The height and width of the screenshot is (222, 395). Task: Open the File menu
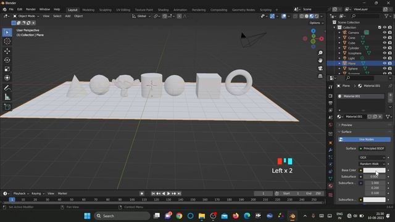point(11,9)
